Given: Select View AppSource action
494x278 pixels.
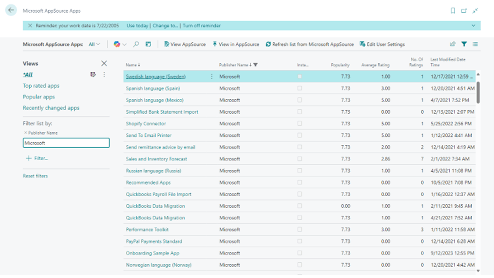Looking at the screenshot, I should click(x=185, y=44).
